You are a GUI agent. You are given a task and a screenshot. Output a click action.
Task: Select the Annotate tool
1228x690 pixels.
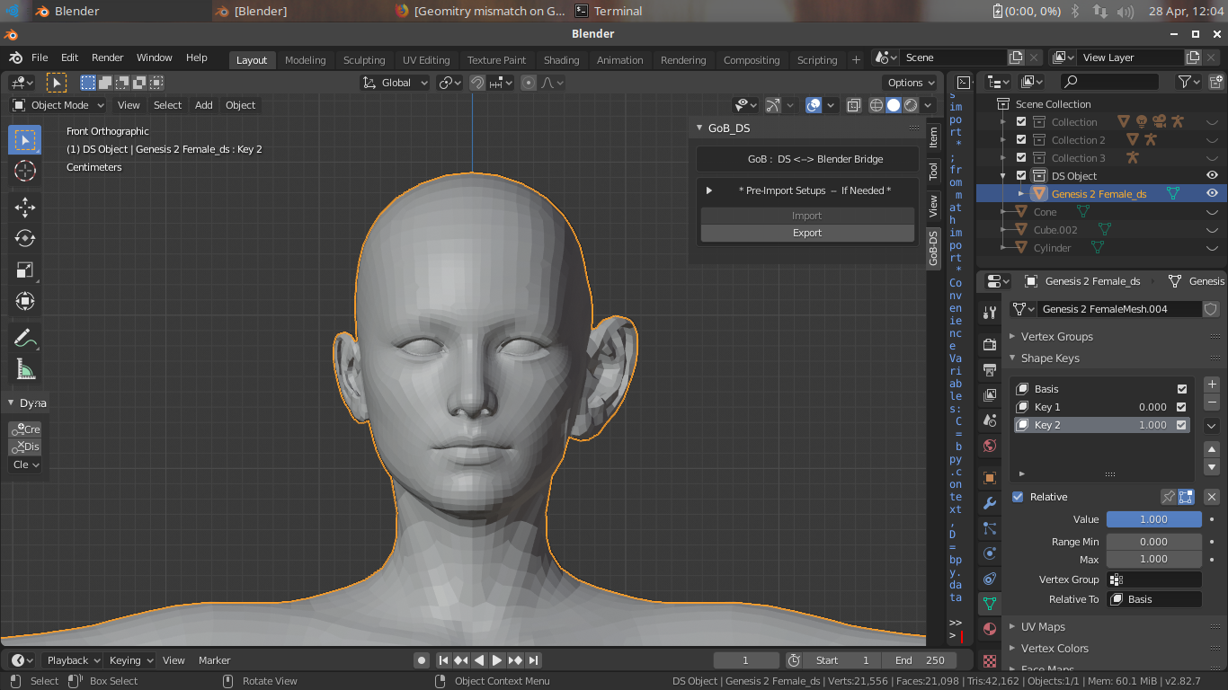click(25, 338)
